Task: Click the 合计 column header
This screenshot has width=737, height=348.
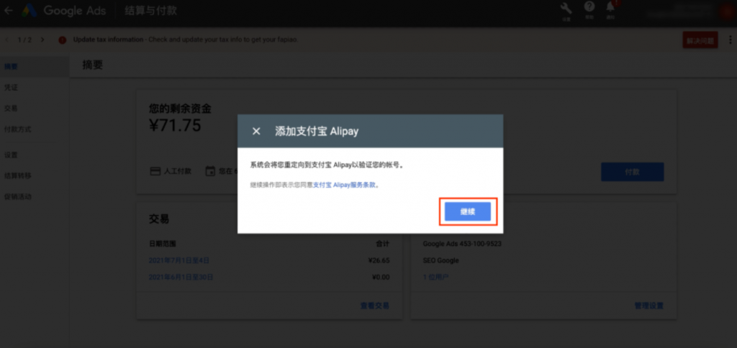Action: [383, 244]
